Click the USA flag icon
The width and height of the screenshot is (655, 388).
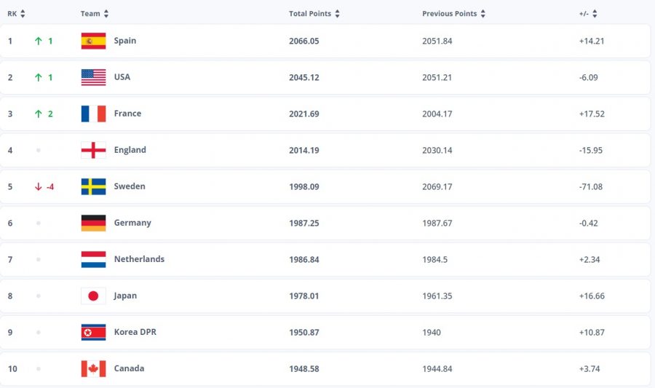pos(93,77)
